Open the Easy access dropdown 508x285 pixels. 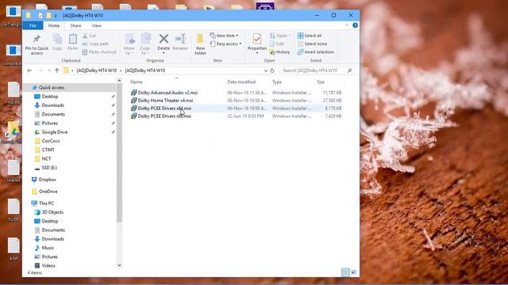(x=225, y=44)
